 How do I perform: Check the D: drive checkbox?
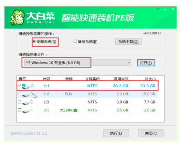pyautogui.click(x=20, y=94)
